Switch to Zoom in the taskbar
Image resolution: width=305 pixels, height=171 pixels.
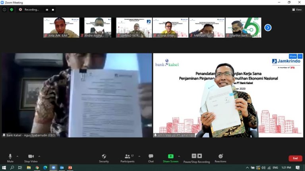(54, 168)
